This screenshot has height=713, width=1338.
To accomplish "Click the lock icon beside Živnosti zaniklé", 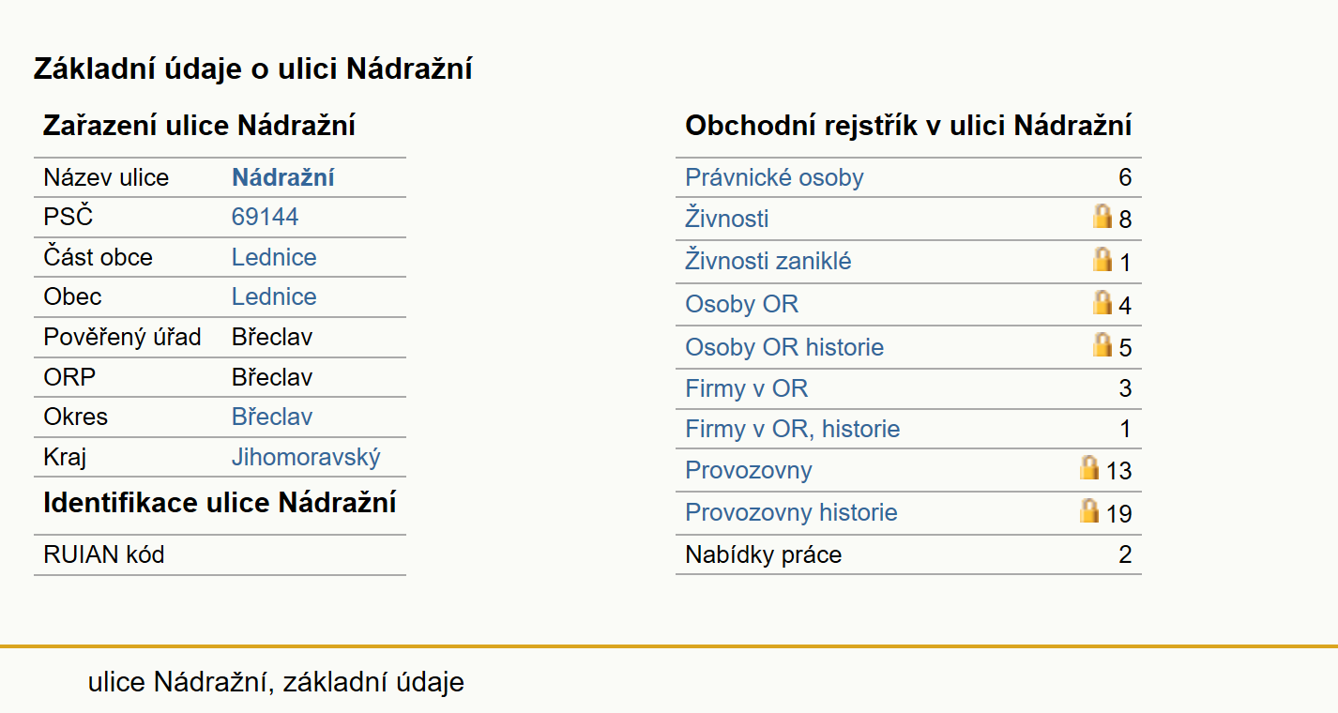I will [x=1102, y=259].
